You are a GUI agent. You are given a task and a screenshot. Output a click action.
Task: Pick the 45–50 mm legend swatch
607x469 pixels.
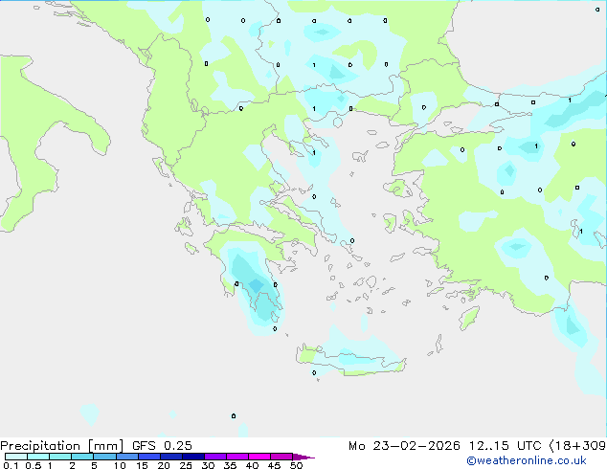[281, 457]
